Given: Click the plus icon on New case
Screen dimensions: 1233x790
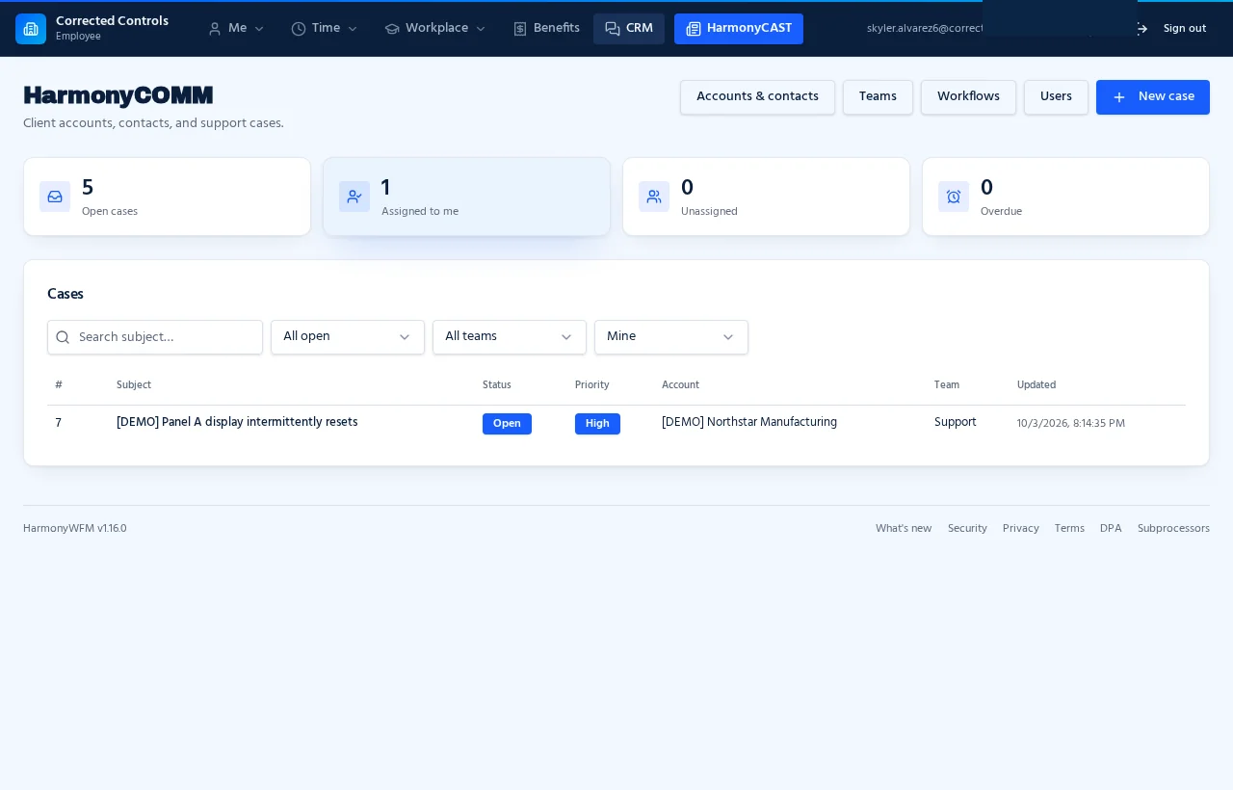Looking at the screenshot, I should click(x=1119, y=97).
